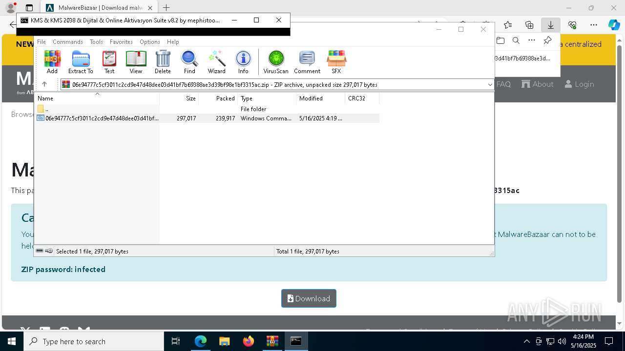
Task: Open the File menu in WinRAR
Action: (x=42, y=42)
